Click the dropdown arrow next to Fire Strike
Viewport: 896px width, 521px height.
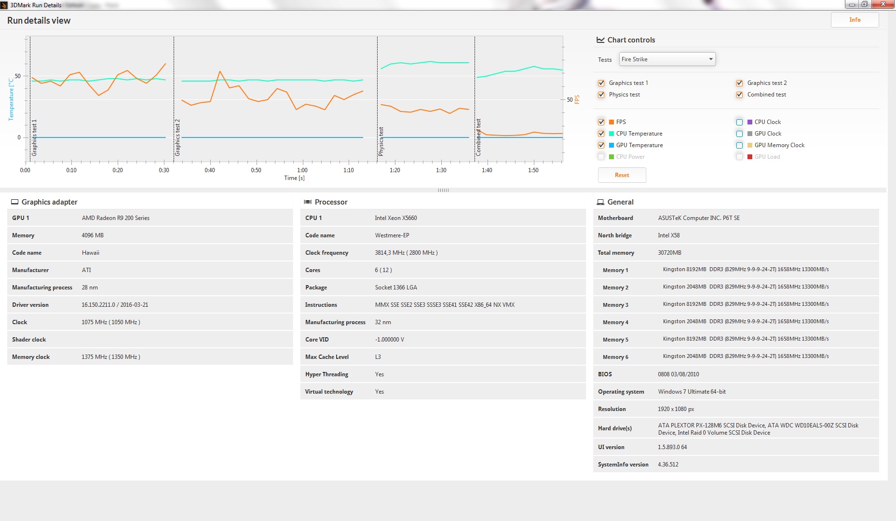(x=710, y=59)
